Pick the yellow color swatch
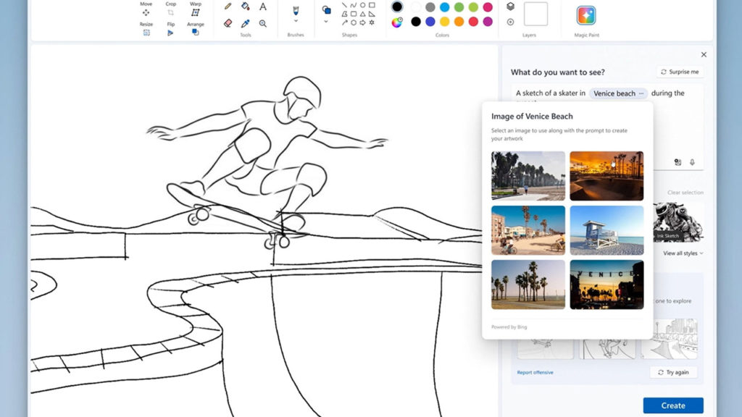This screenshot has width=742, height=417. pos(444,22)
